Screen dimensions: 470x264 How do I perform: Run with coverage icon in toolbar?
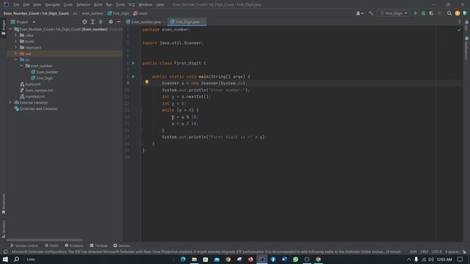coord(431,13)
